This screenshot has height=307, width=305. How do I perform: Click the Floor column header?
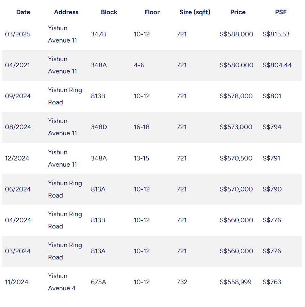point(152,12)
